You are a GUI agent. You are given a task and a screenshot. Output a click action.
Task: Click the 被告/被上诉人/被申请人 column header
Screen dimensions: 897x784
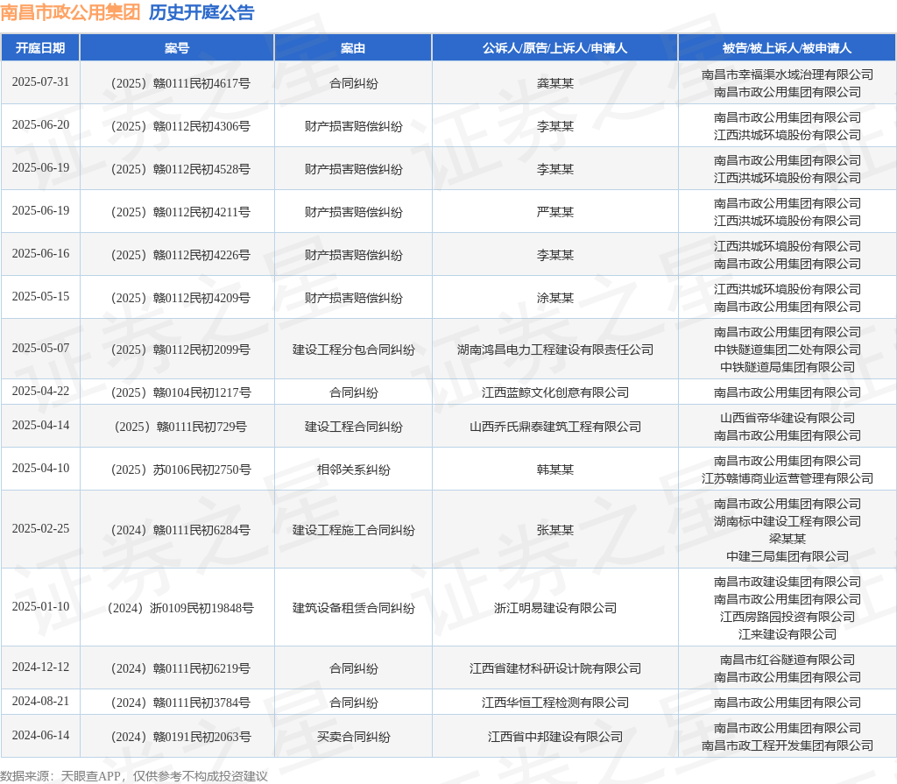pos(788,48)
